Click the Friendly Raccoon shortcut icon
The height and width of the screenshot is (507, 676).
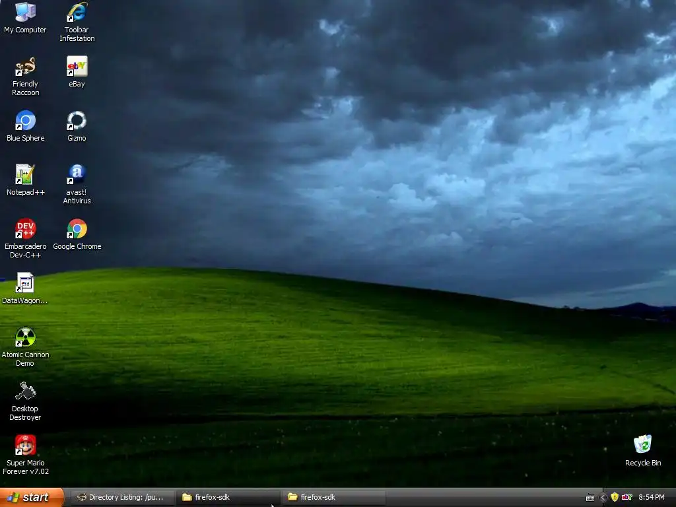(x=25, y=77)
